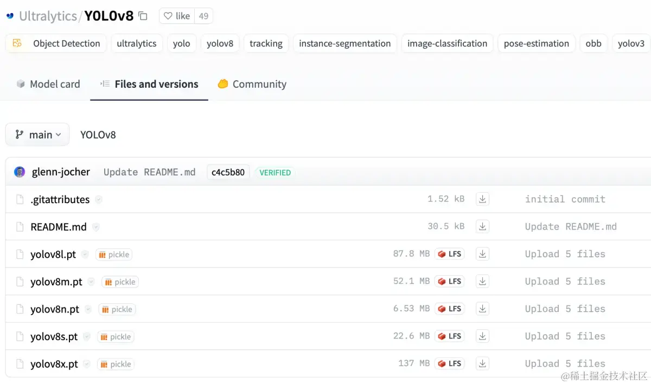Screen dimensions: 651x385
Task: Click the pickle badge for yolov8l.pt
Action: pos(114,255)
